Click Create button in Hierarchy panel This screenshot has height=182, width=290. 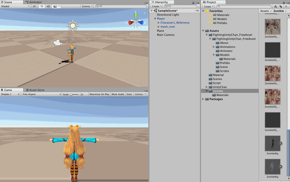click(x=156, y=6)
